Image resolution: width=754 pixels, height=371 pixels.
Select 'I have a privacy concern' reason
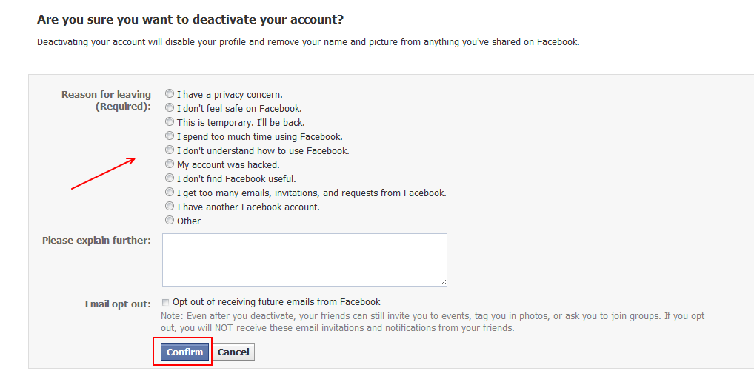click(x=170, y=94)
